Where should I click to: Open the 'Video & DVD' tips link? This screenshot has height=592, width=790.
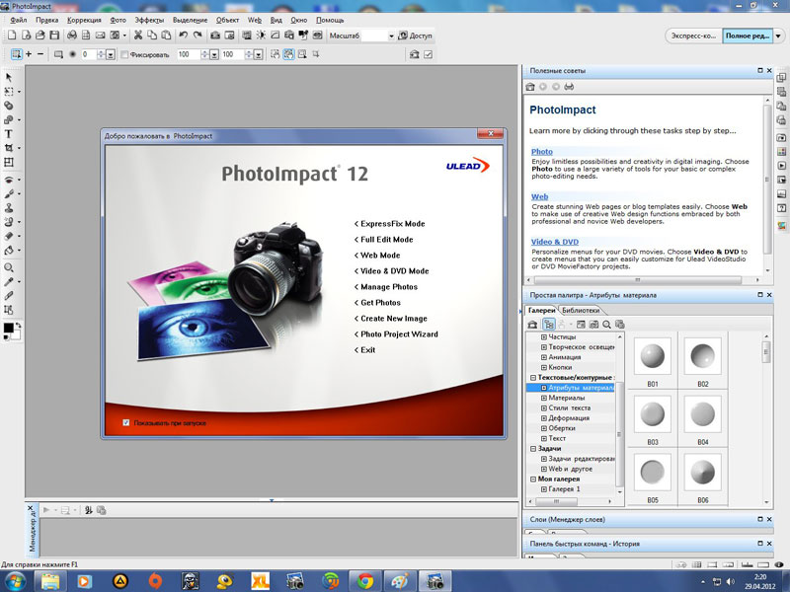[554, 241]
